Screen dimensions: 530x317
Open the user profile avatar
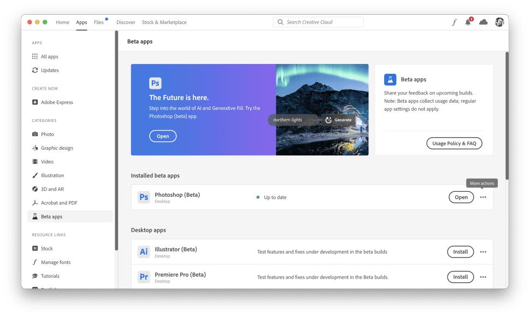pyautogui.click(x=499, y=22)
